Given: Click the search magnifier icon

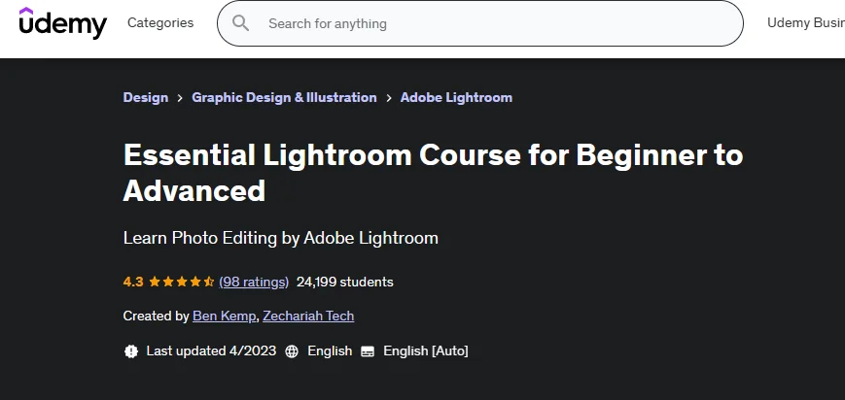Looking at the screenshot, I should [240, 23].
